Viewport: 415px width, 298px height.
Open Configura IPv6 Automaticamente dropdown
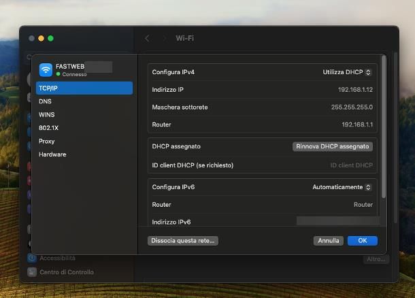pos(342,187)
